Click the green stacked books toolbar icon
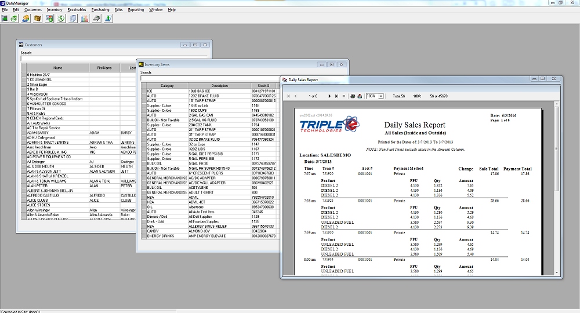The width and height of the screenshot is (580, 313). [14, 19]
